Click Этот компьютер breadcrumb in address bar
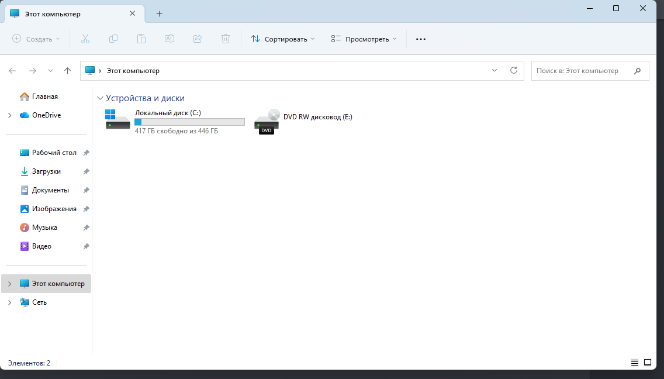Screen dimensions: 664x379 (x=133, y=71)
